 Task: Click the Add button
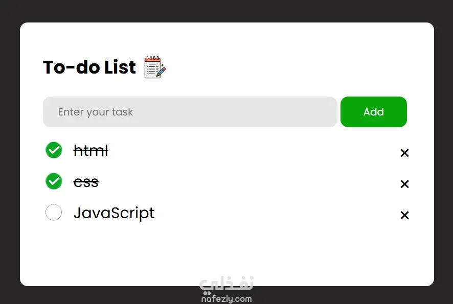[374, 112]
